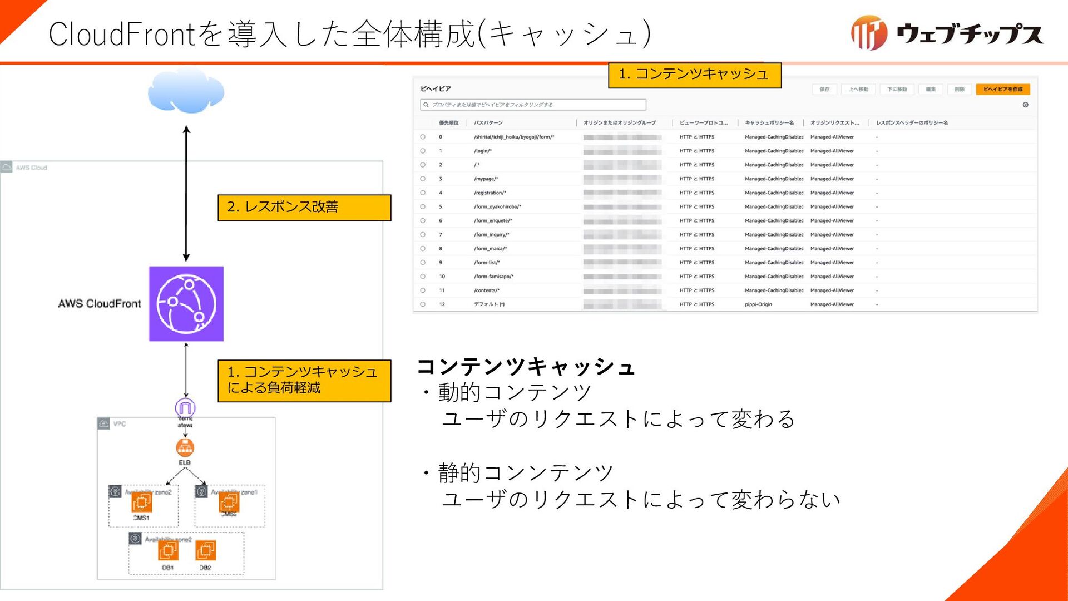Click Managed-AllViewer in the priority 12 row
1068x601 pixels.
pos(832,304)
